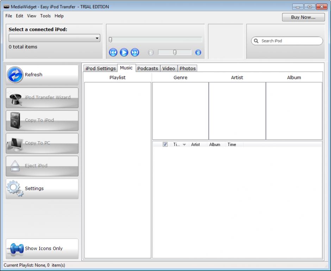Open the View menu
The width and height of the screenshot is (331, 271).
32,16
